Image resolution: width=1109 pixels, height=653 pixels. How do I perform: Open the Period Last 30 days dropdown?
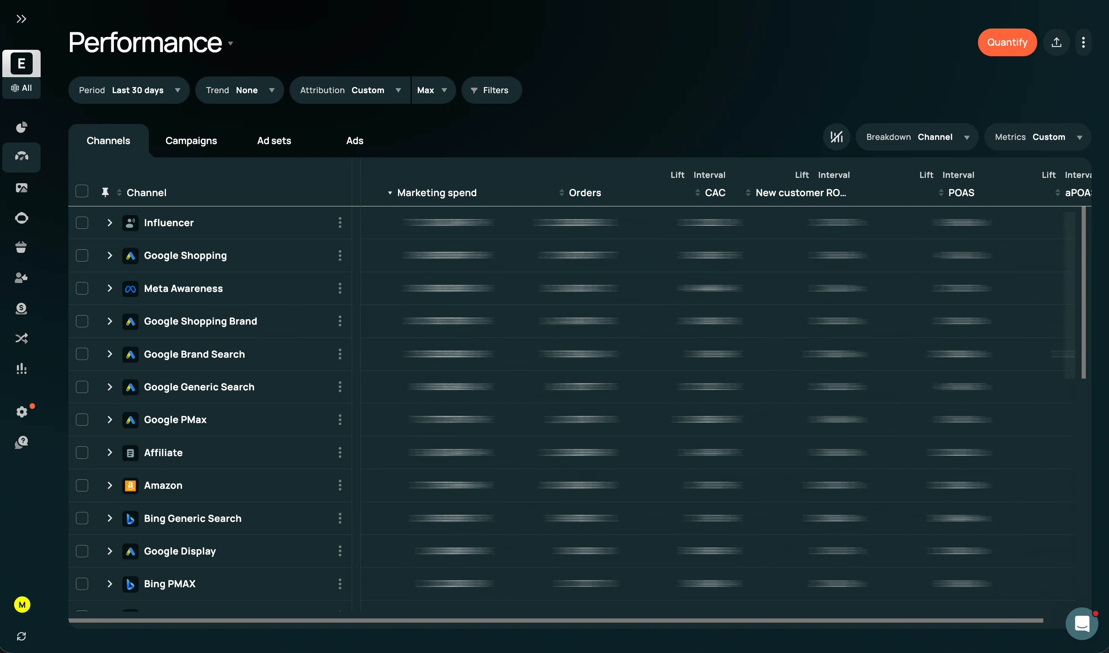coord(129,90)
